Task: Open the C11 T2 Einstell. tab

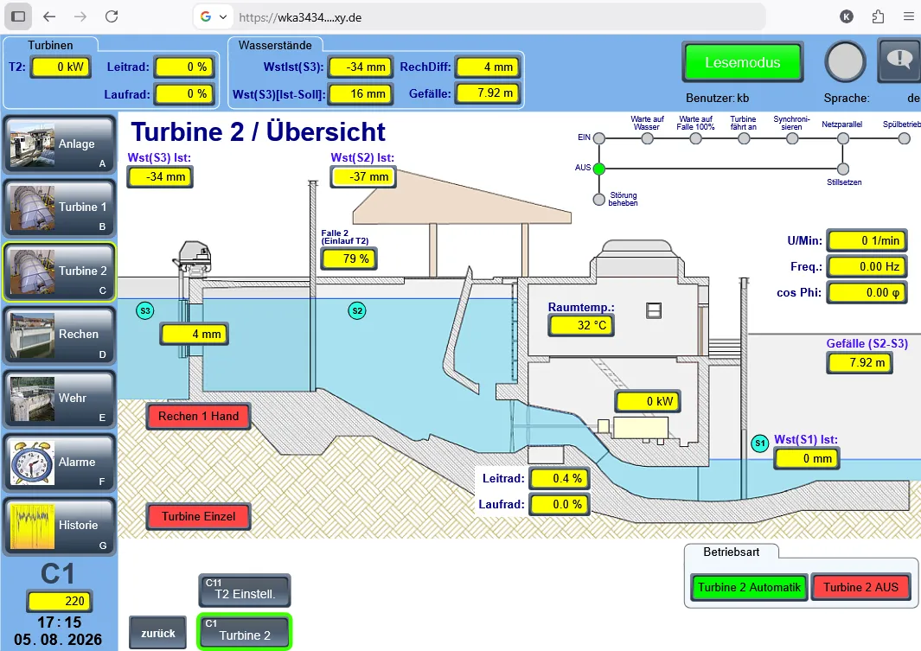Action: coord(245,590)
